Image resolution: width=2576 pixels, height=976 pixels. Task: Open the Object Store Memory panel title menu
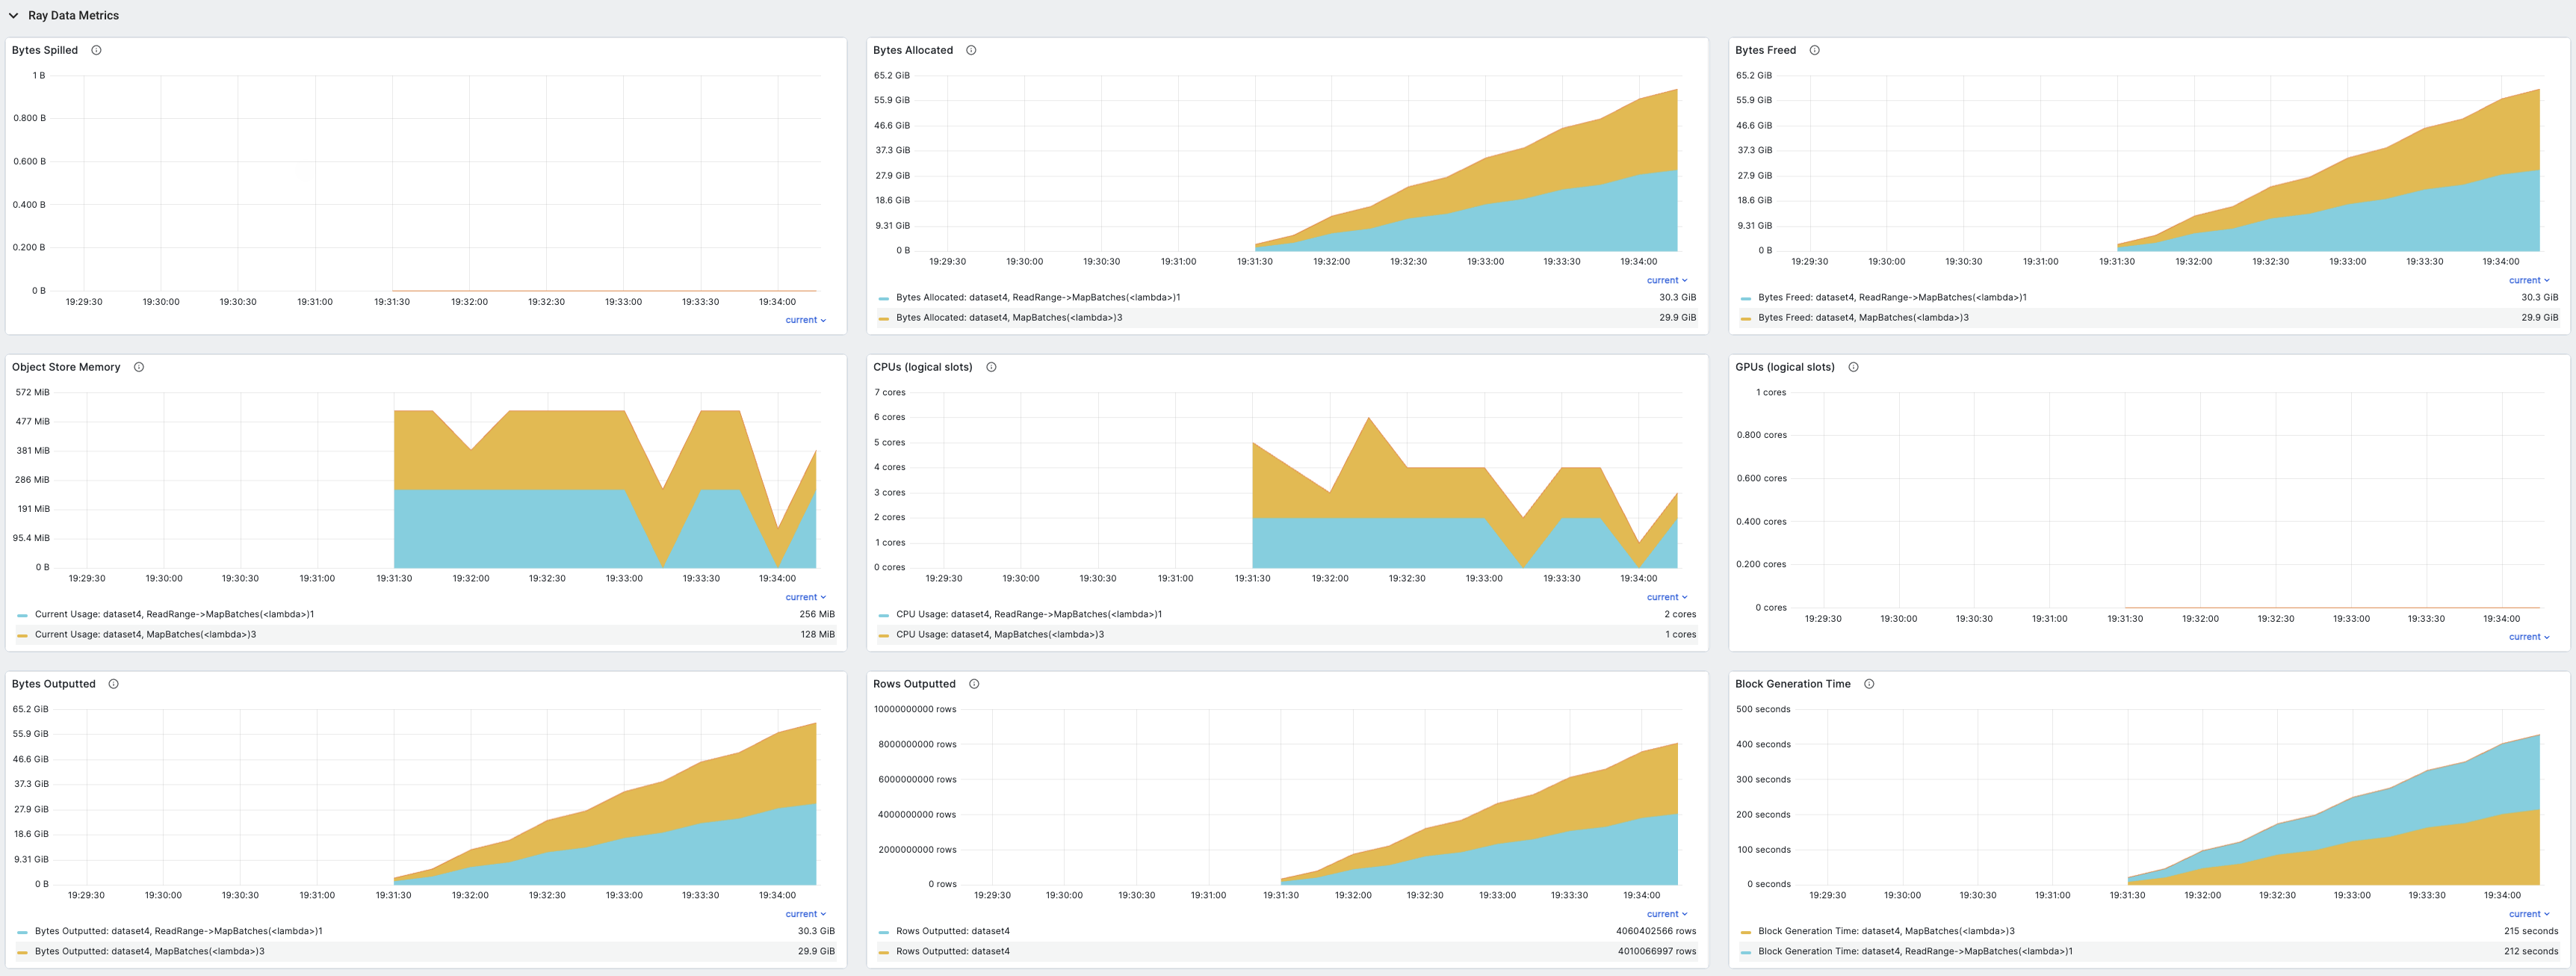[66, 367]
